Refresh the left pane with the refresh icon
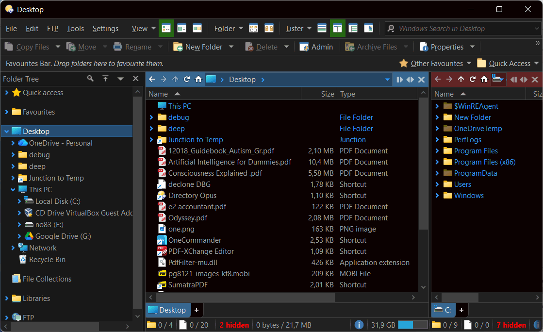This screenshot has height=332, width=543. click(x=186, y=79)
